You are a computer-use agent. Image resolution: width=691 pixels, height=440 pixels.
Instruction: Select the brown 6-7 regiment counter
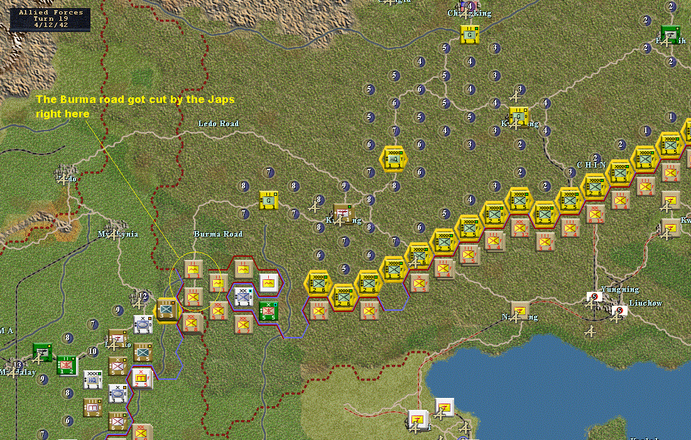click(x=117, y=422)
